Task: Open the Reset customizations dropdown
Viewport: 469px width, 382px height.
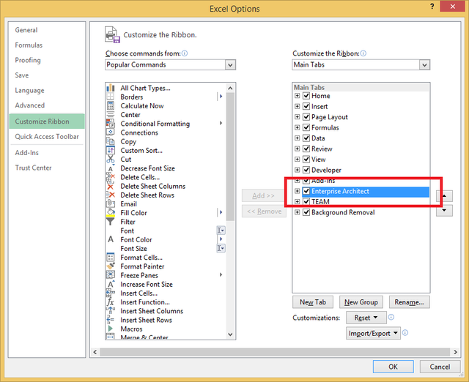Action: (366, 318)
